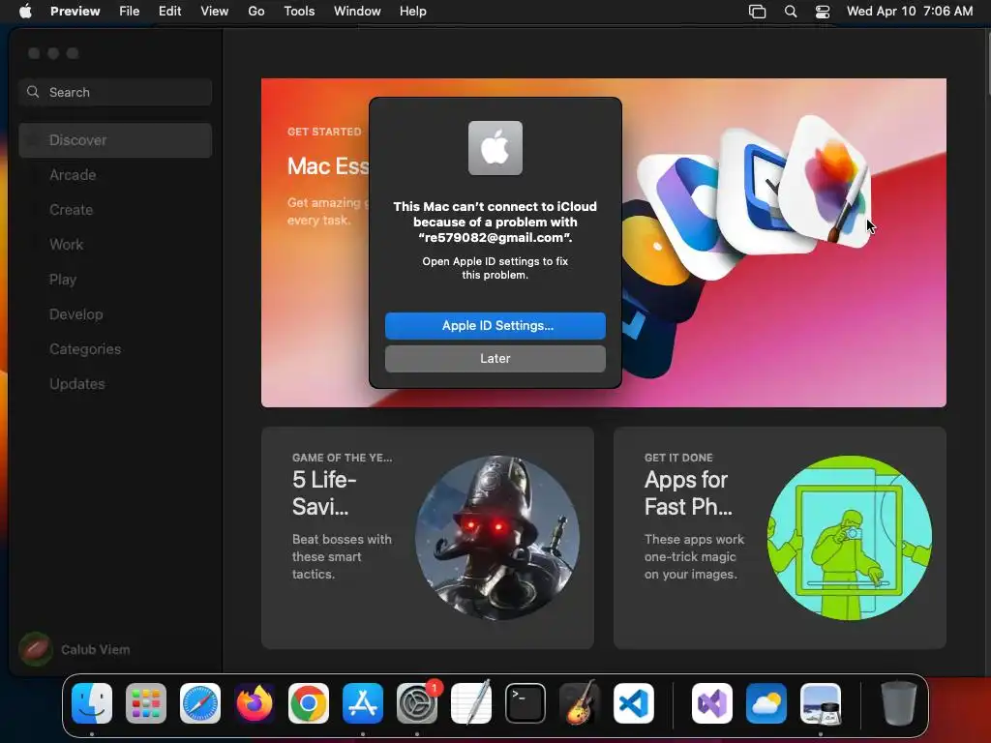Go to Work section in sidebar
The width and height of the screenshot is (991, 743).
click(115, 245)
